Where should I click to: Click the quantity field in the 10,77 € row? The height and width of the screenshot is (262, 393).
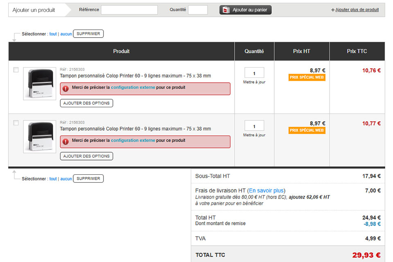pyautogui.click(x=254, y=126)
